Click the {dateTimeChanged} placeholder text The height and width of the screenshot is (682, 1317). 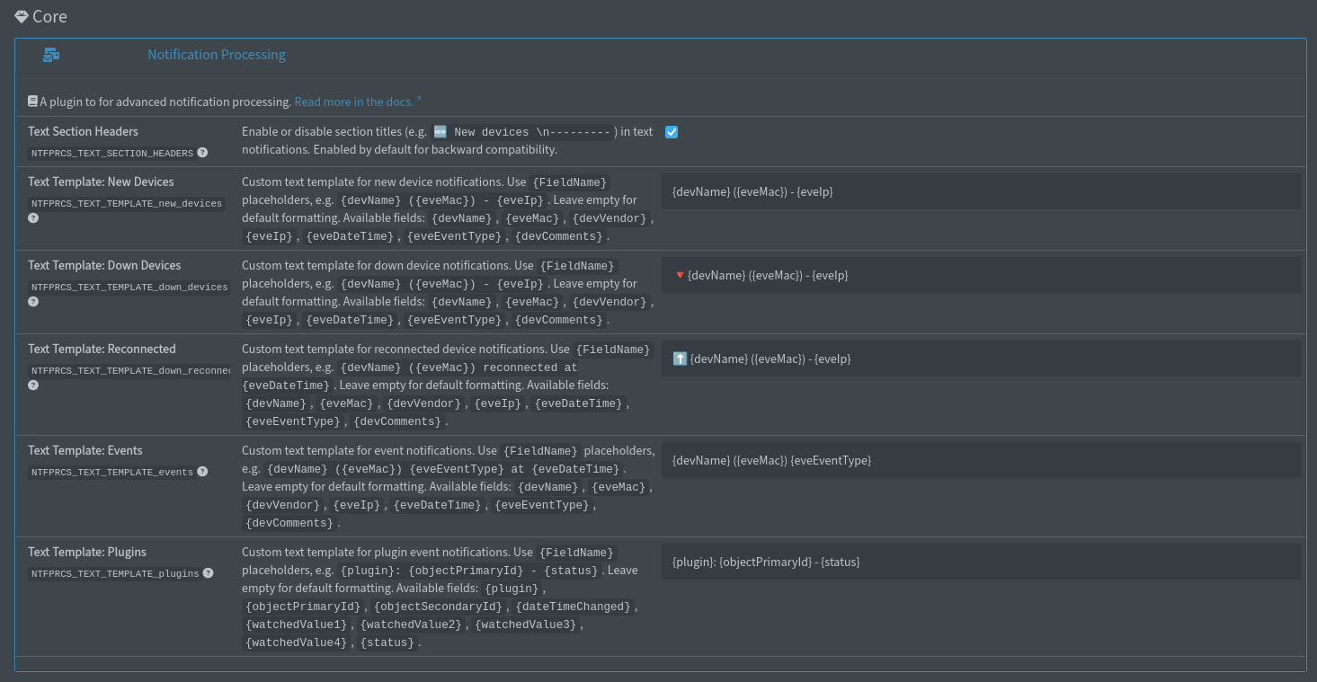pyautogui.click(x=574, y=607)
